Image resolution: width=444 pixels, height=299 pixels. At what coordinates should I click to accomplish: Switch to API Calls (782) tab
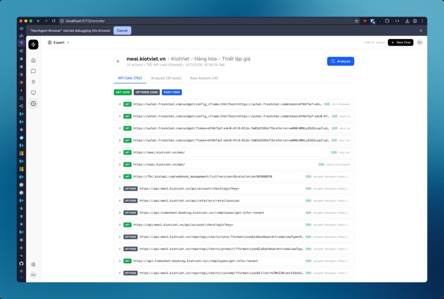point(130,78)
